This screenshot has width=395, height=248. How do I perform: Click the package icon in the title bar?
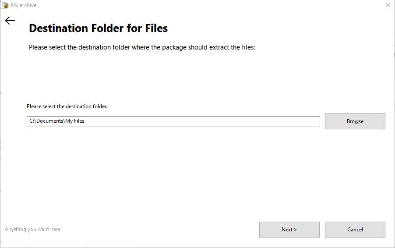(x=5, y=5)
